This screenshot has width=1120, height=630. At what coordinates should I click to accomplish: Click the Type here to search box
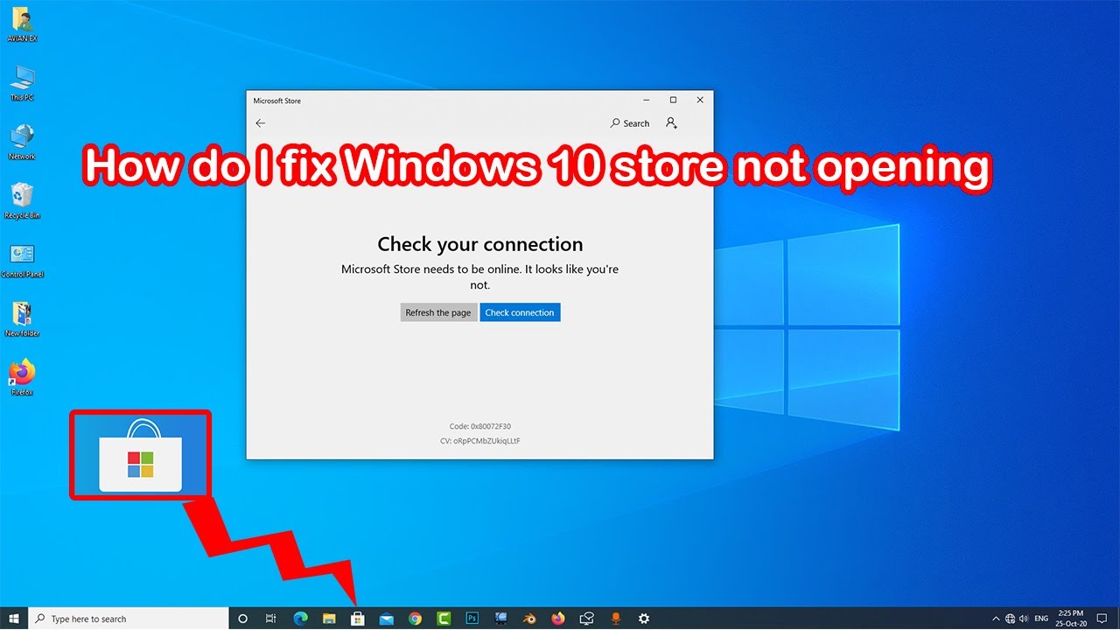(x=129, y=619)
